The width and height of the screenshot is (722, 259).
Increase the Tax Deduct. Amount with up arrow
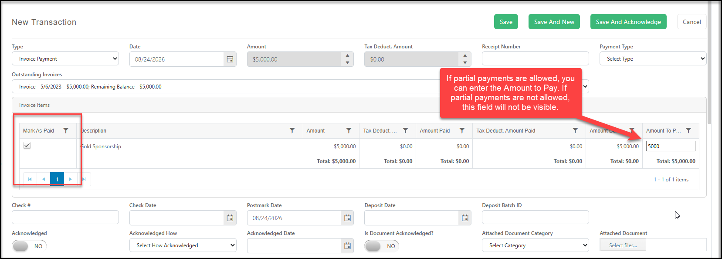(x=465, y=55)
